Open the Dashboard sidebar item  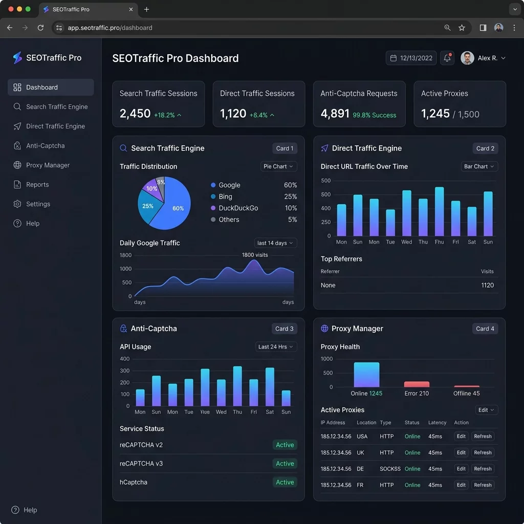[x=51, y=87]
